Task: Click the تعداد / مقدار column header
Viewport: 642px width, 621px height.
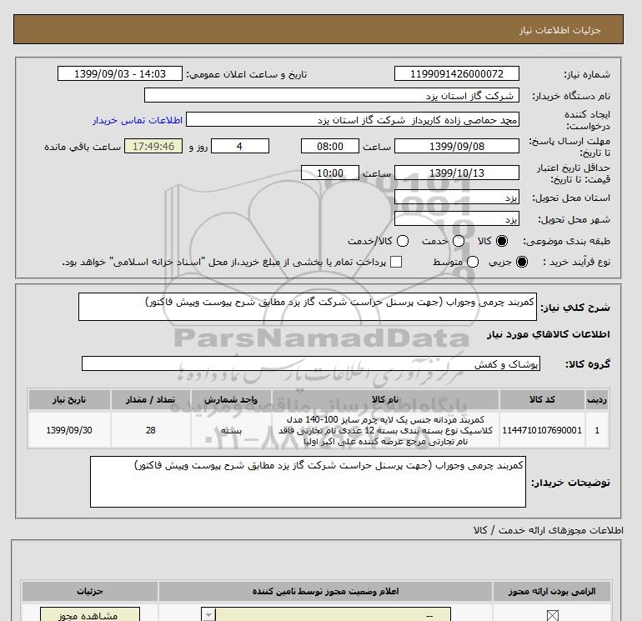Action: pyautogui.click(x=150, y=399)
